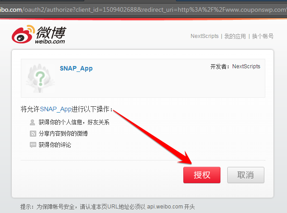Click the SNAP_App placeholder app icon
This screenshot has width=287, height=213.
point(40,78)
